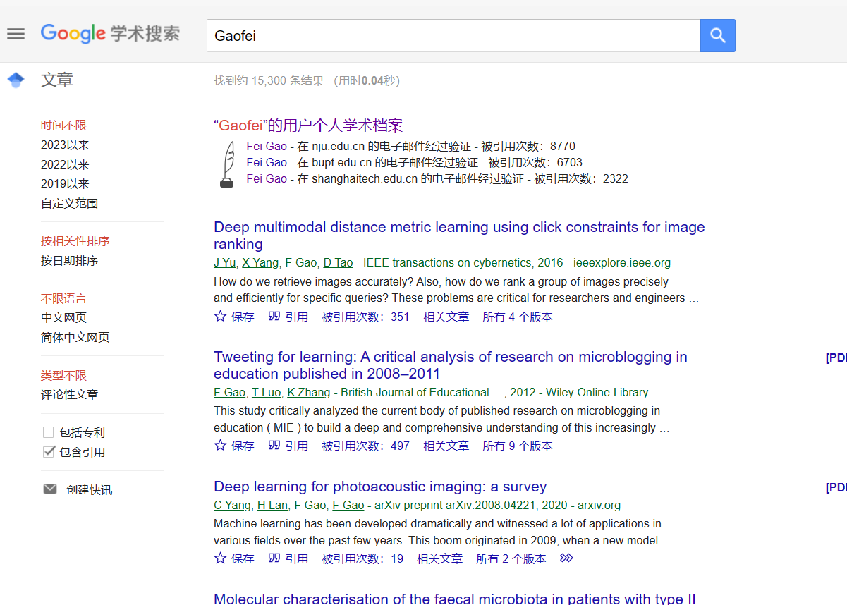Viewport: 847px width, 605px height.
Task: Open 相关文章 for Deep multimodal article
Action: [446, 317]
